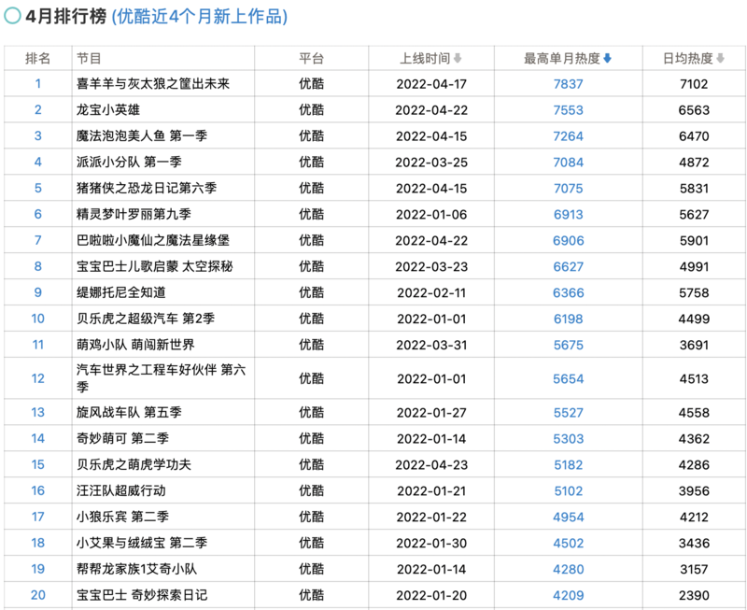Click daily average heat 5901
The height and width of the screenshot is (610, 747).
point(694,241)
